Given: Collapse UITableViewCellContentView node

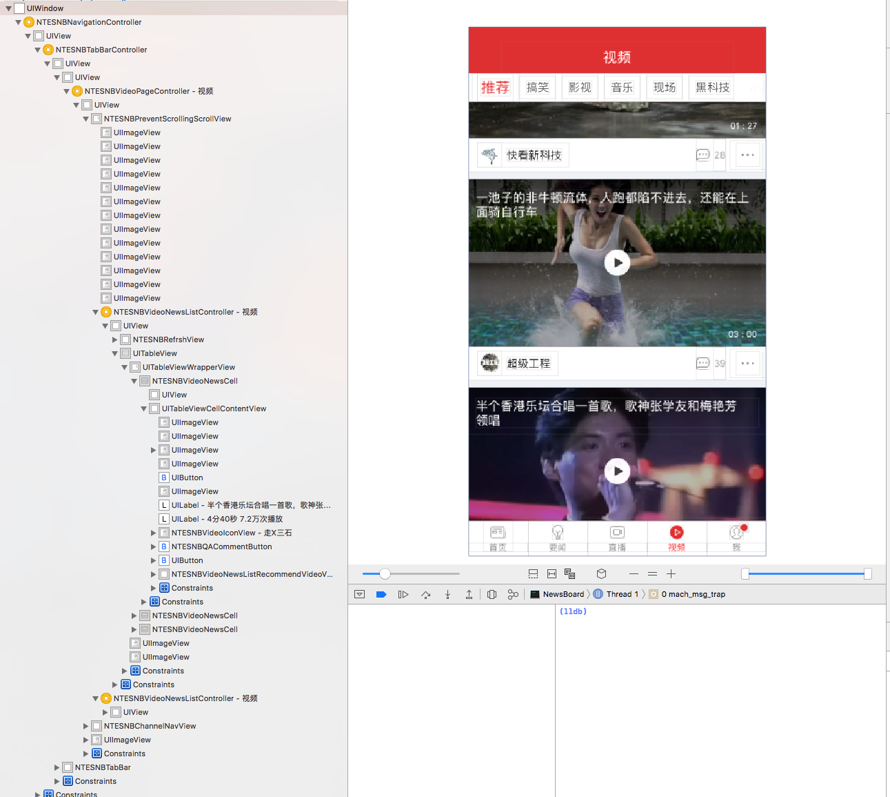Looking at the screenshot, I should (x=143, y=409).
